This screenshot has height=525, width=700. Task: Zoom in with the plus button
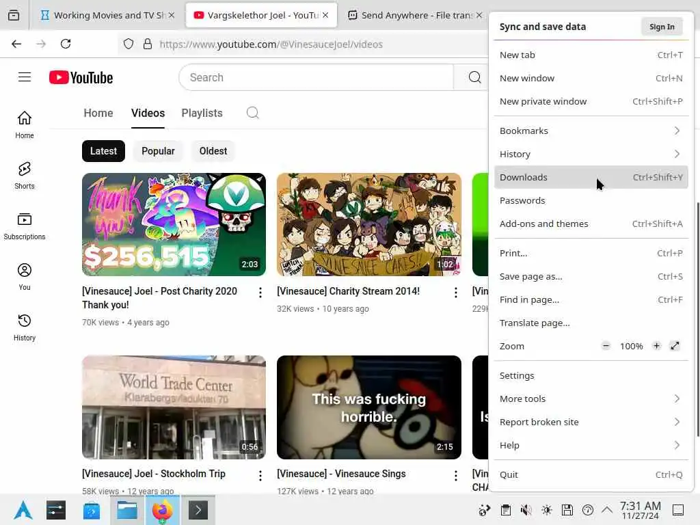click(656, 345)
